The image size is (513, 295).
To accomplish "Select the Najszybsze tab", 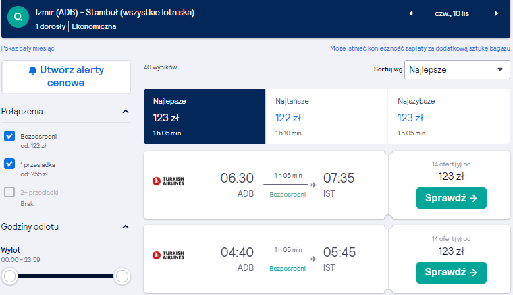I will click(x=449, y=117).
